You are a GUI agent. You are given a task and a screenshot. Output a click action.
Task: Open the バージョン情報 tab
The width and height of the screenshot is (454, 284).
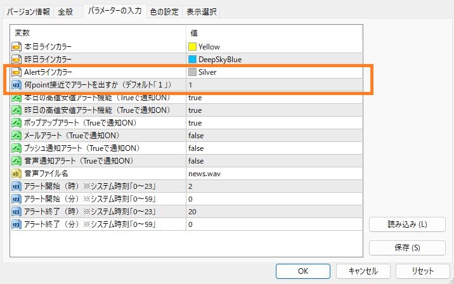(x=29, y=11)
